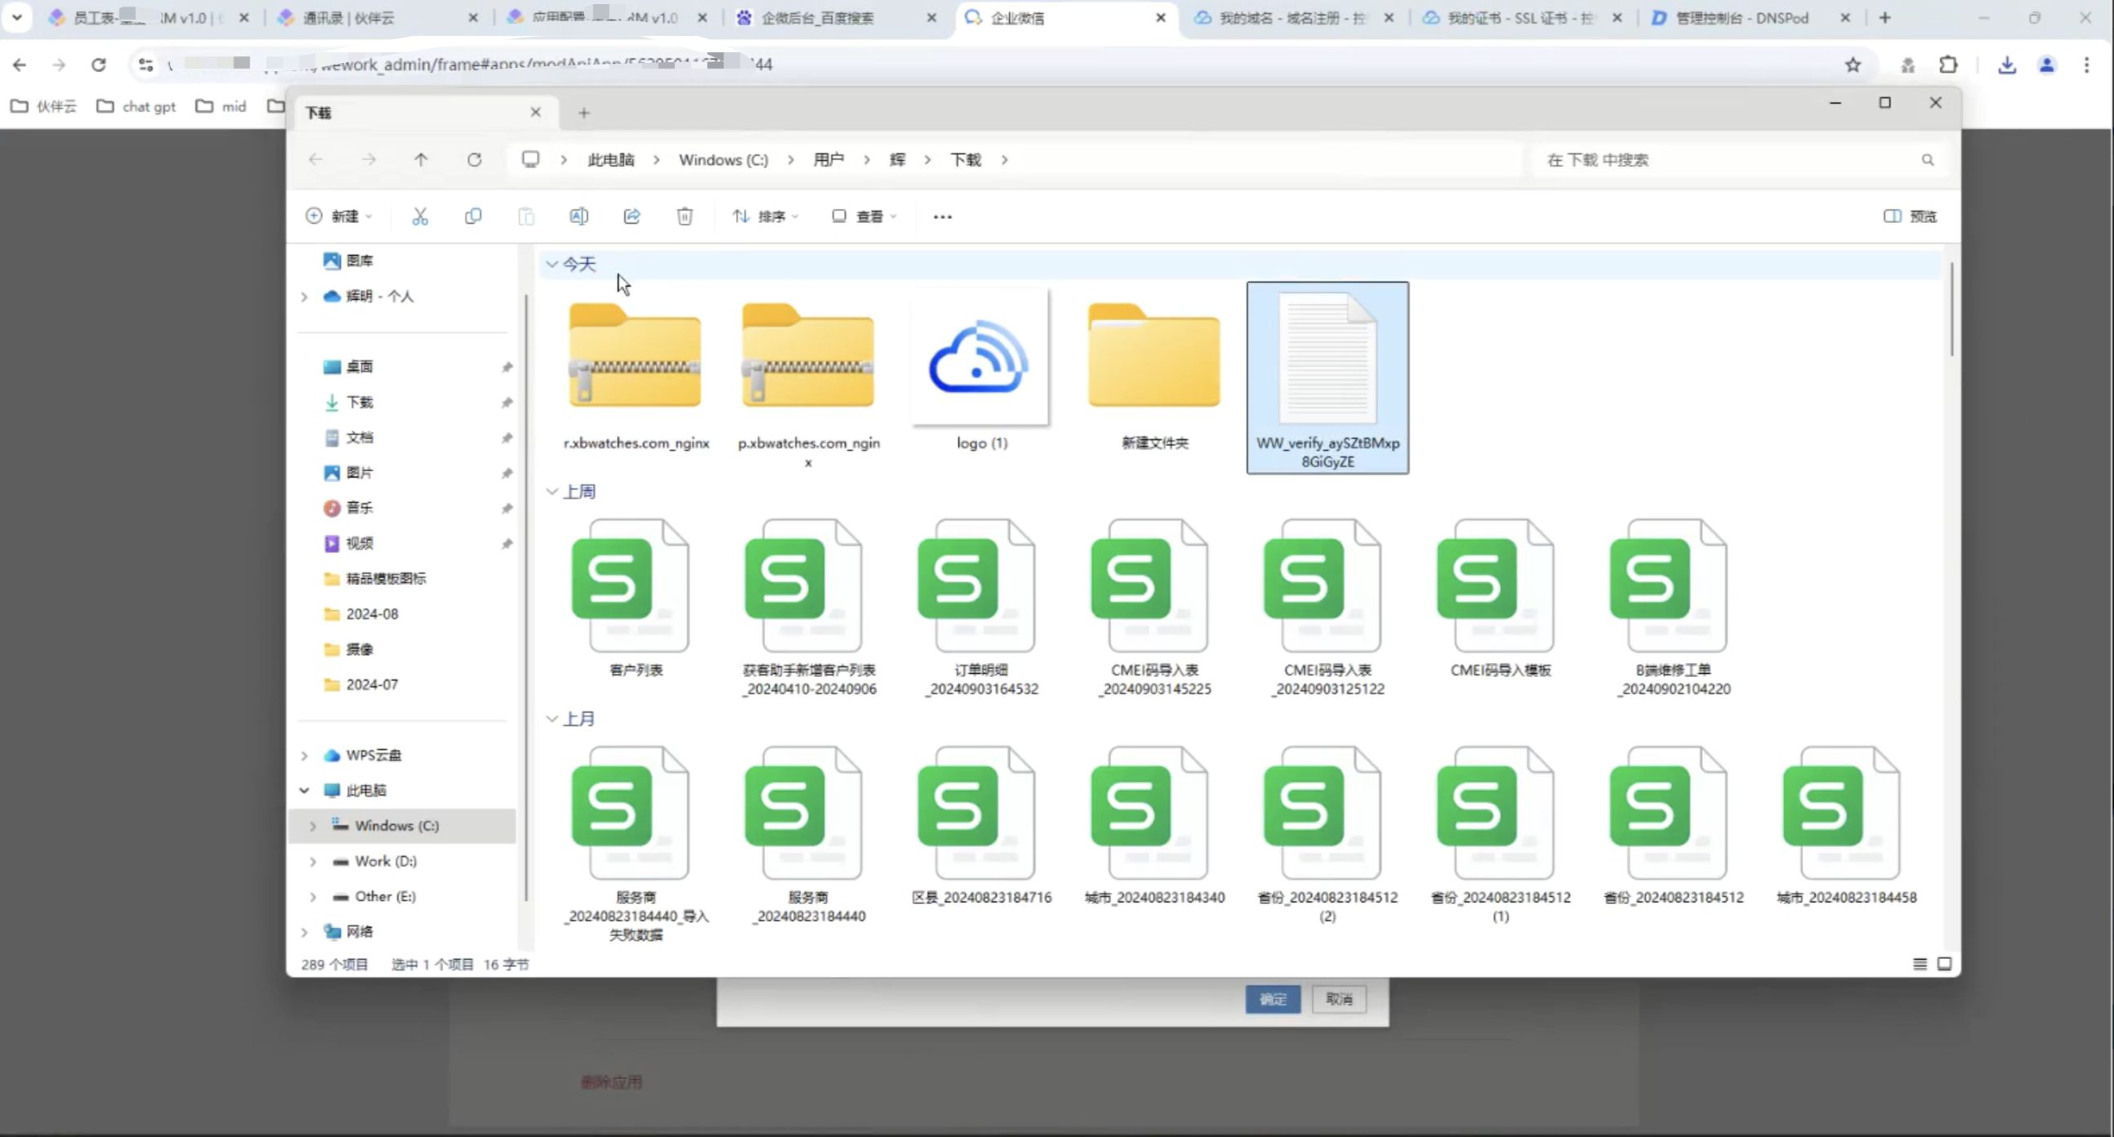The image size is (2114, 1137).
Task: Open Chrome three-dot menu
Action: [2087, 65]
